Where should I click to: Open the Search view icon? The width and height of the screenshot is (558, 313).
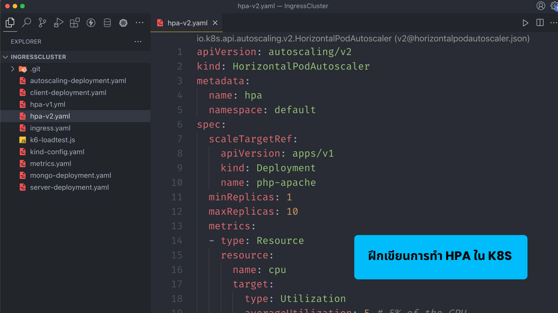26,23
